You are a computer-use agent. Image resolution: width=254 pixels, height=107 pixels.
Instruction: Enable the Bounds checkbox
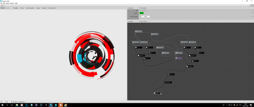41,8
